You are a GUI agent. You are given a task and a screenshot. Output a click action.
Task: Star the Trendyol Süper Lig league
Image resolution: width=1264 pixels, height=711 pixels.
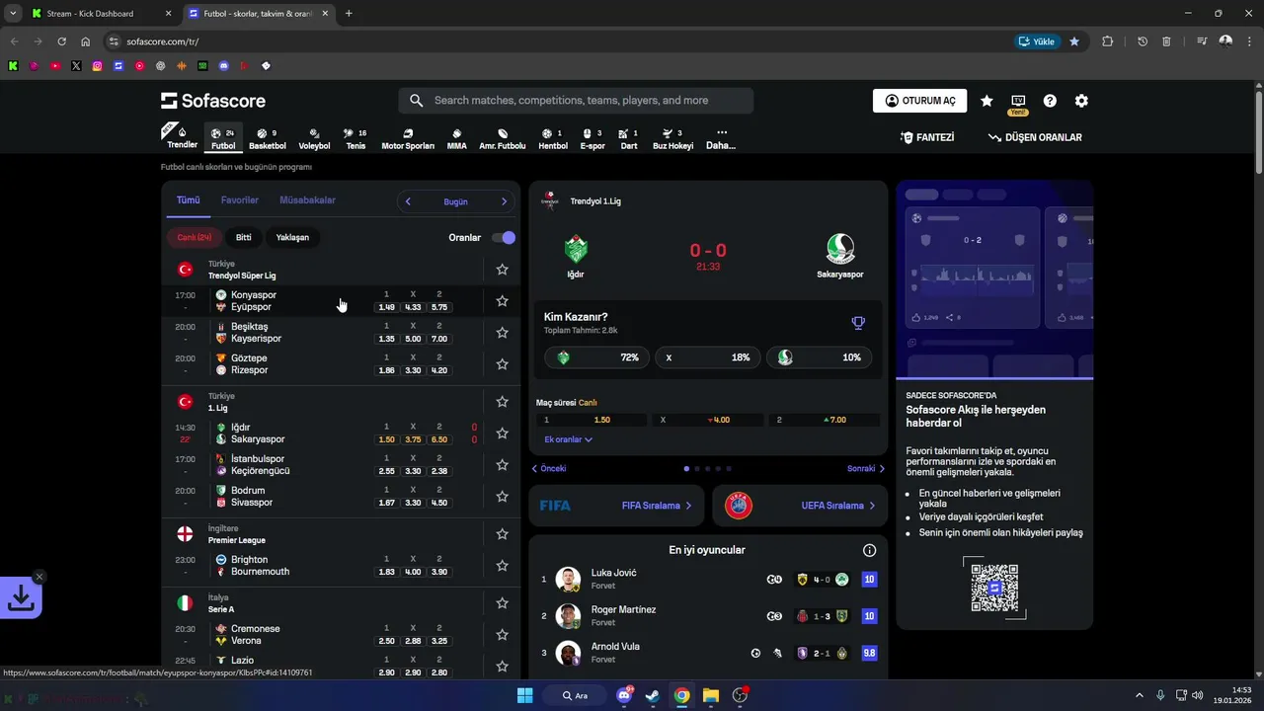point(502,270)
